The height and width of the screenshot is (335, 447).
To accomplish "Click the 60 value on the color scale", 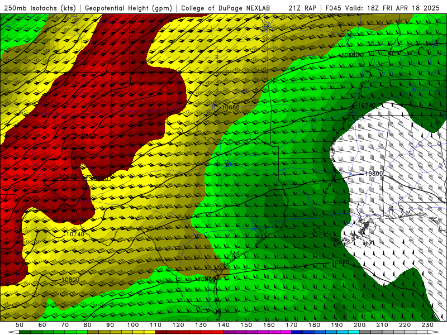I will (42, 325).
